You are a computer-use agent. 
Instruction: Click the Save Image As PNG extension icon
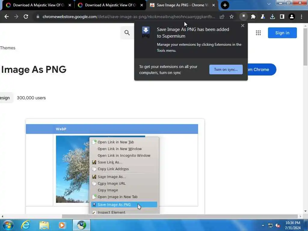244,17
